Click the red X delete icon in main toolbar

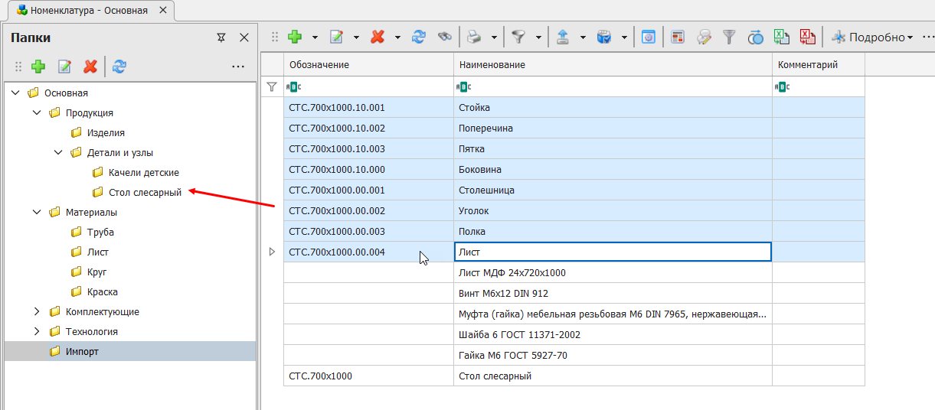[x=378, y=37]
